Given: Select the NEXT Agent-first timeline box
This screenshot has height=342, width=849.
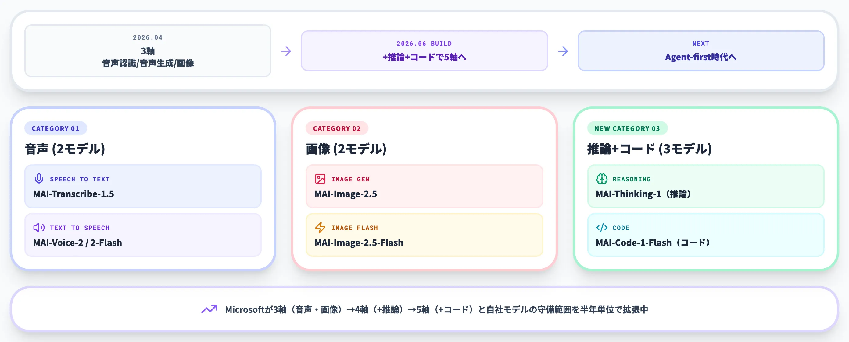Looking at the screenshot, I should coord(701,51).
